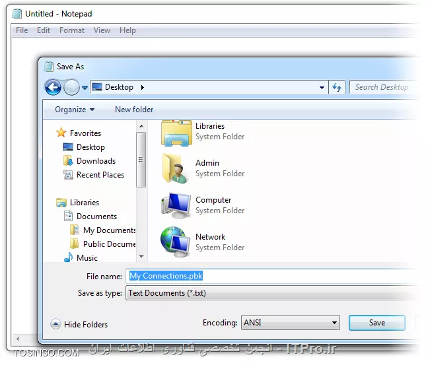Click the Public Documents folder icon
The height and width of the screenshot is (367, 426).
pos(74,244)
